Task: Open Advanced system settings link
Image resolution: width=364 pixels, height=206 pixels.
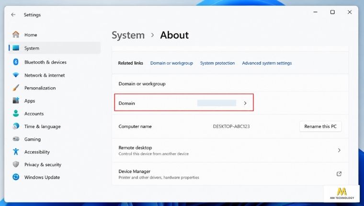Action: (267, 63)
